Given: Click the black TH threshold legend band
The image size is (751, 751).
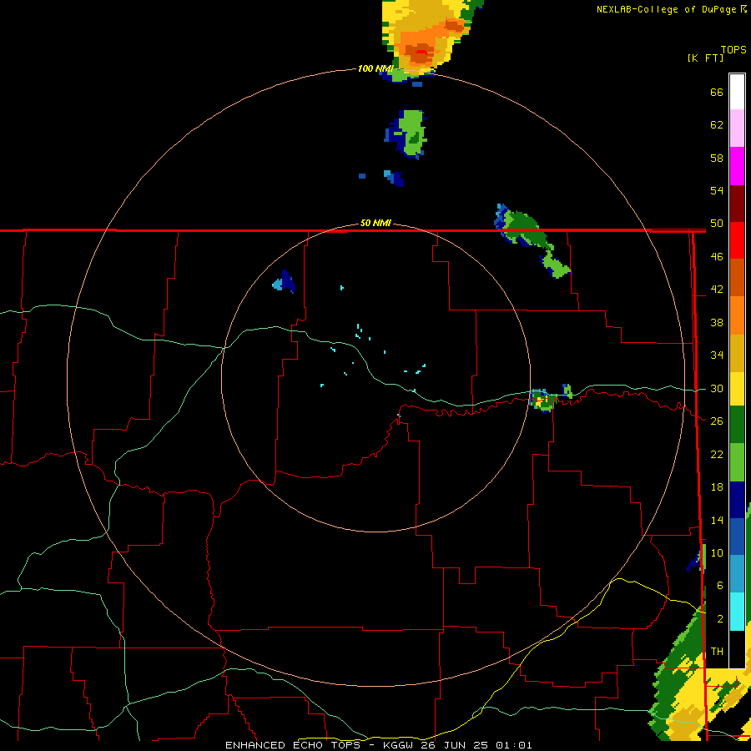Looking at the screenshot, I should [737, 649].
